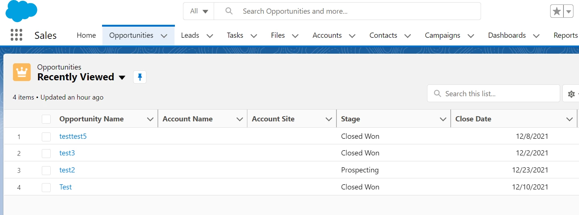This screenshot has height=215, width=579.
Task: Click the Favorites star icon
Action: tap(556, 11)
